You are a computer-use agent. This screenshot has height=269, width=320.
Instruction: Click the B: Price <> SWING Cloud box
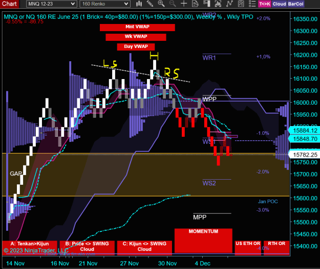[87, 248]
